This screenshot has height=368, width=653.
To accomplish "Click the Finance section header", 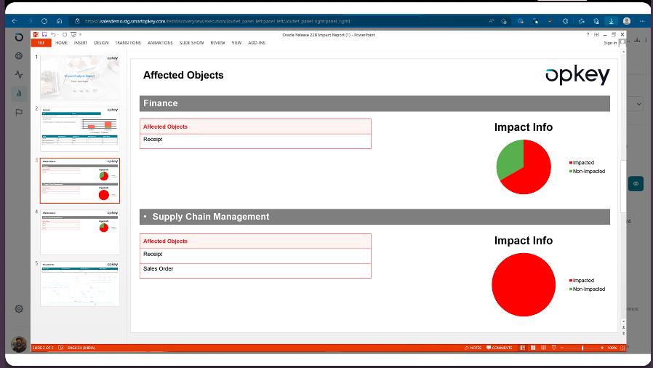I will (x=374, y=103).
